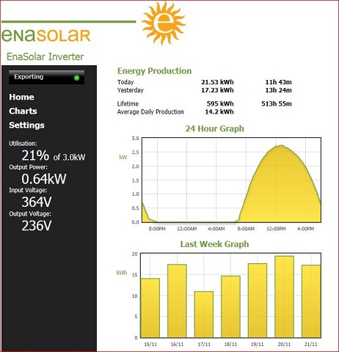
Task: Open the Home page link
Action: tap(21, 97)
